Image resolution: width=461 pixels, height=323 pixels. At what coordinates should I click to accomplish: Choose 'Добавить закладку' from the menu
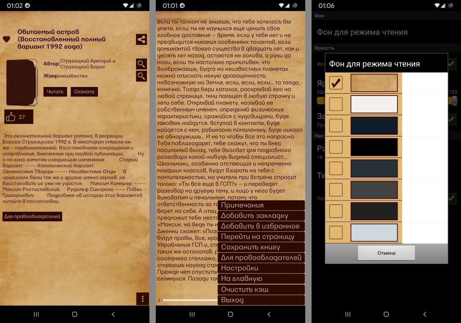(261, 216)
